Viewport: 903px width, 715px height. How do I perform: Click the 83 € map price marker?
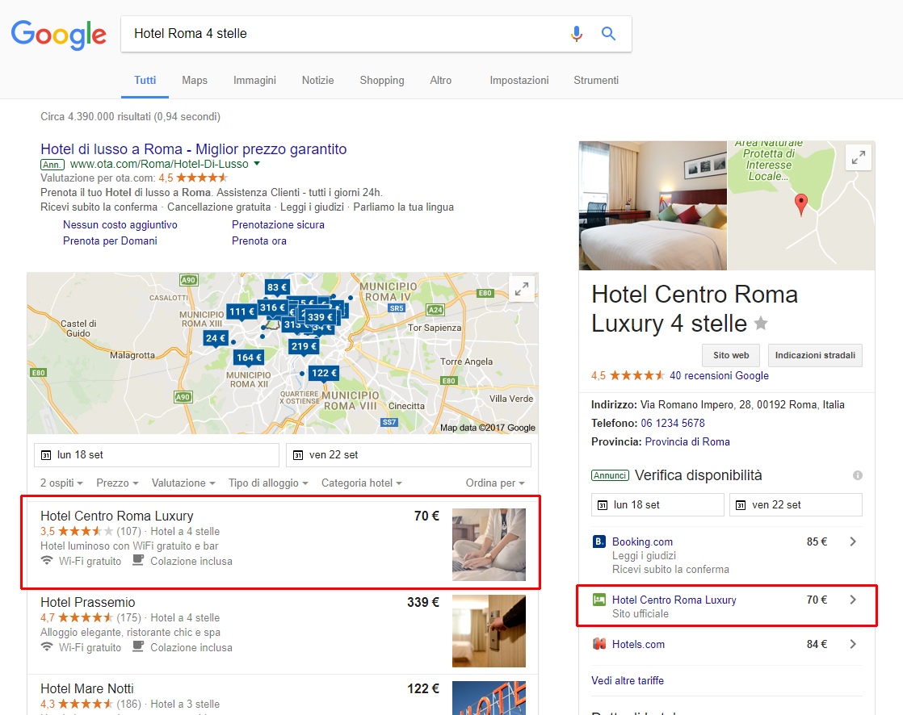(277, 287)
